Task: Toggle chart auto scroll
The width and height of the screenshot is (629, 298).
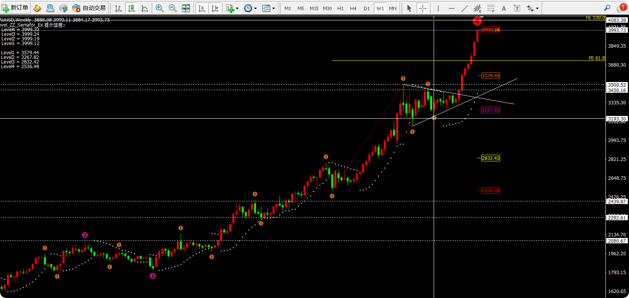Action: pyautogui.click(x=202, y=8)
